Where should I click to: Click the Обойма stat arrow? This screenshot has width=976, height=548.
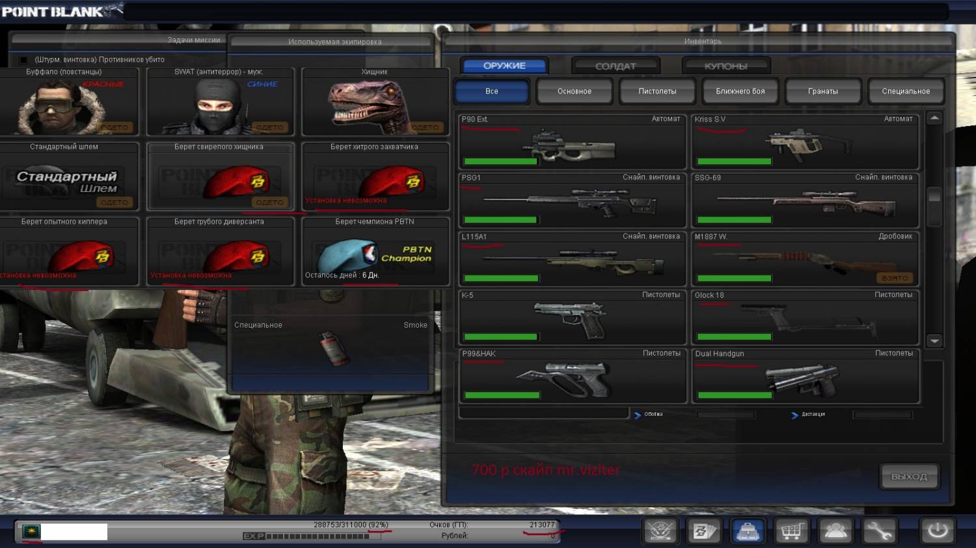pos(638,415)
